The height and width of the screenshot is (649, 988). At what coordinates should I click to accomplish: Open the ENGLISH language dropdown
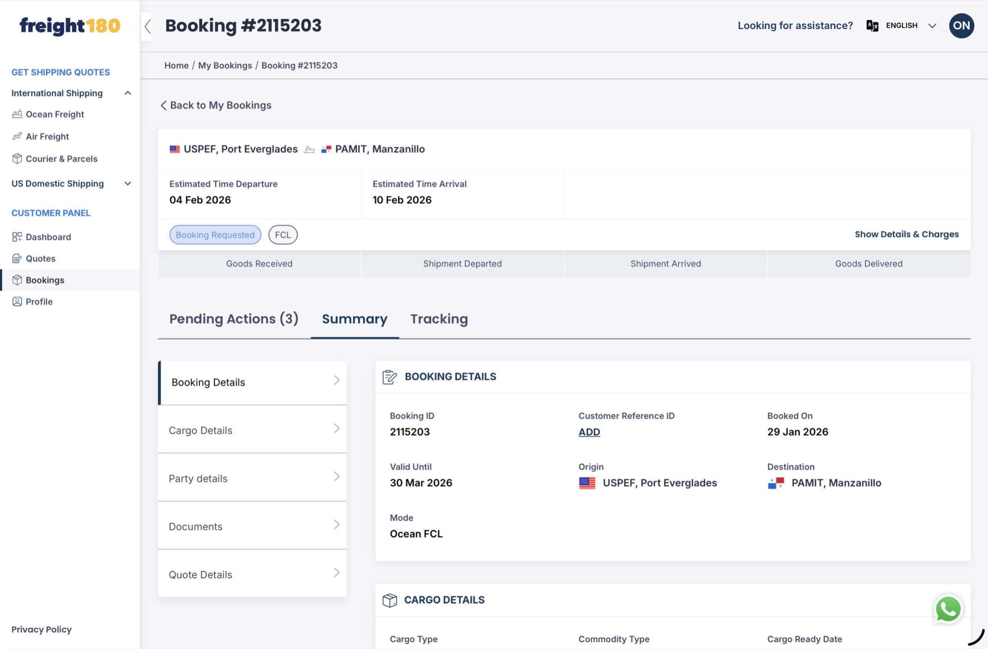click(911, 26)
